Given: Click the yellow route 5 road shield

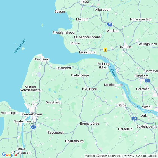Looking at the screenshot, I should (105, 50).
